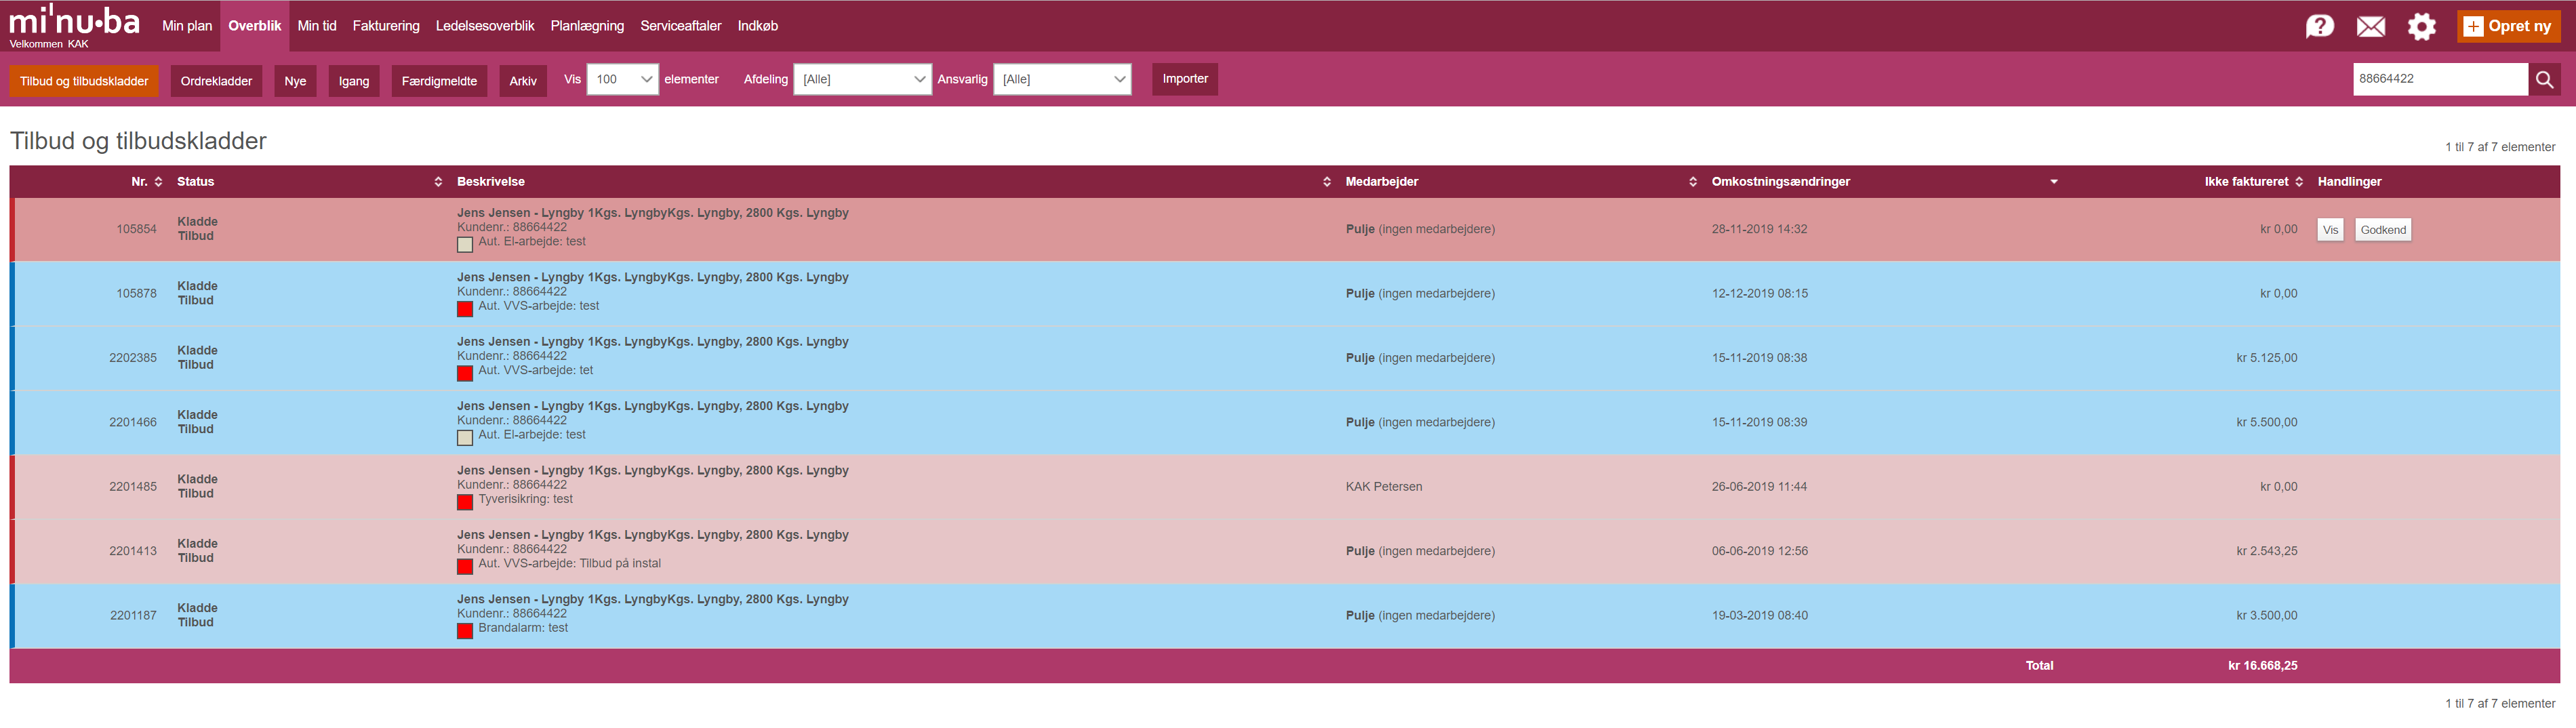Click Godkend button for order 105854
2576x728 pixels.
2383,230
